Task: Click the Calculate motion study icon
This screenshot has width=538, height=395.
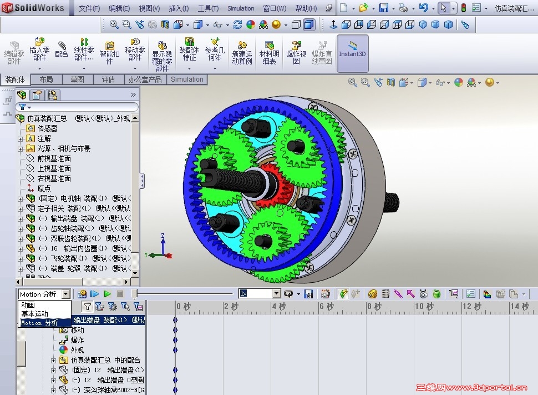Action: pyautogui.click(x=82, y=294)
